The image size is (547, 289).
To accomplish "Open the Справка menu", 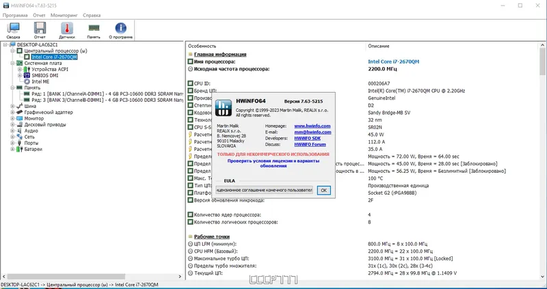I will coord(92,15).
